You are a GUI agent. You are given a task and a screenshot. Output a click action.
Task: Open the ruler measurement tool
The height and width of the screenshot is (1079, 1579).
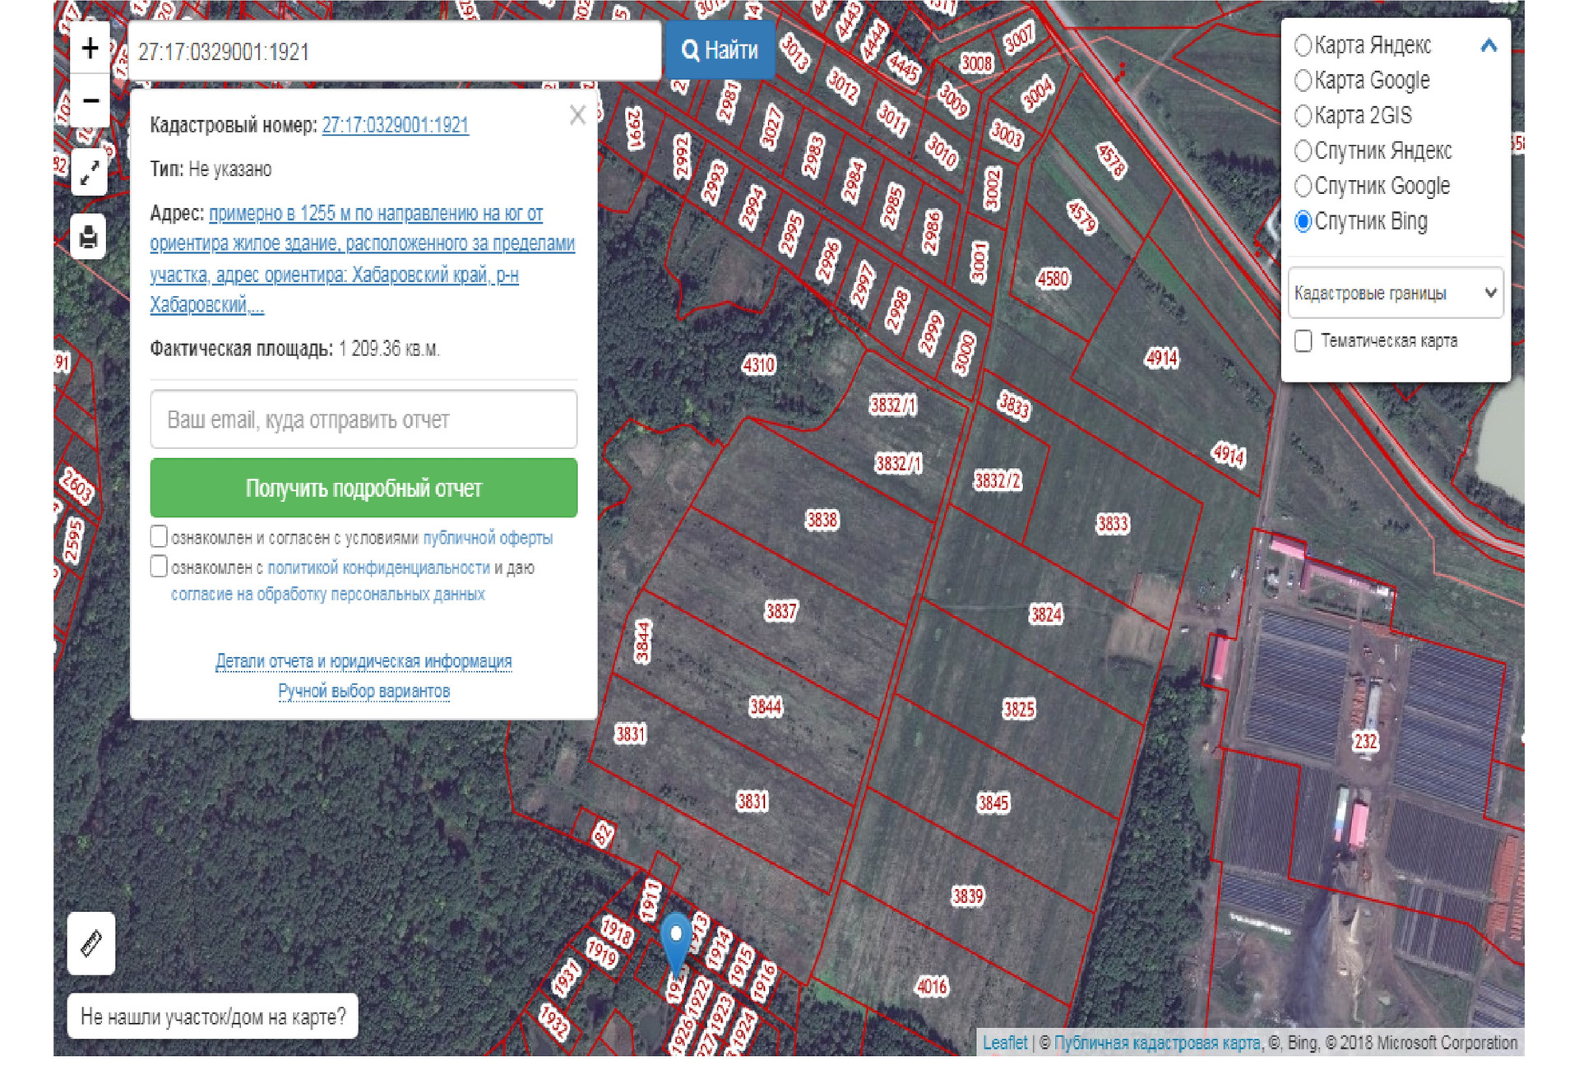91,943
